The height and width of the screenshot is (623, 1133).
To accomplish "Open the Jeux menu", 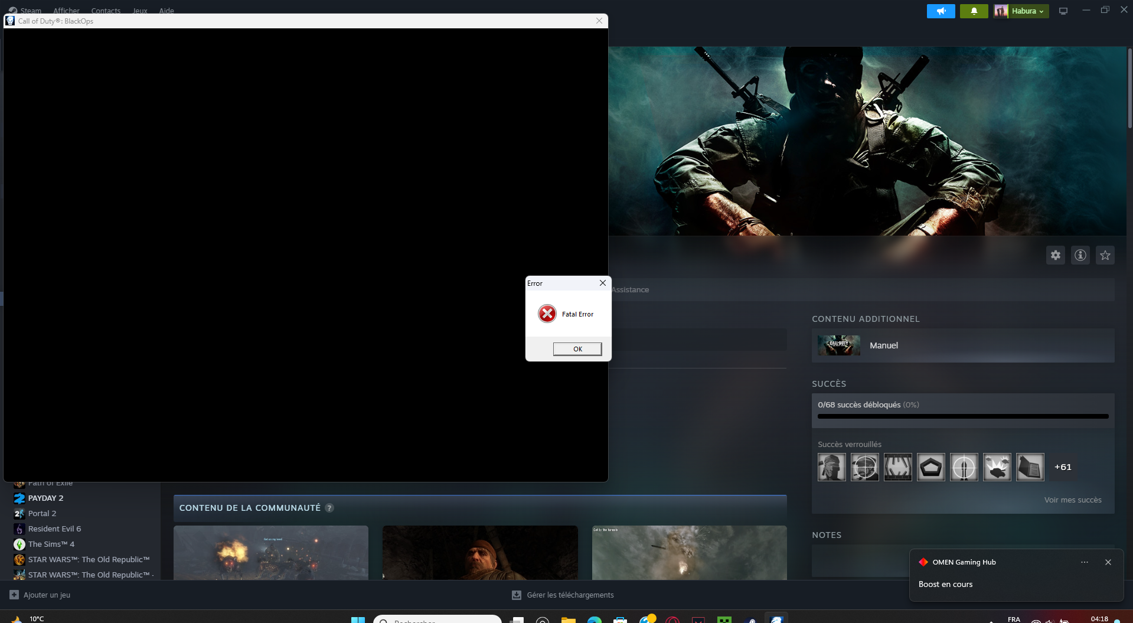I will [140, 11].
